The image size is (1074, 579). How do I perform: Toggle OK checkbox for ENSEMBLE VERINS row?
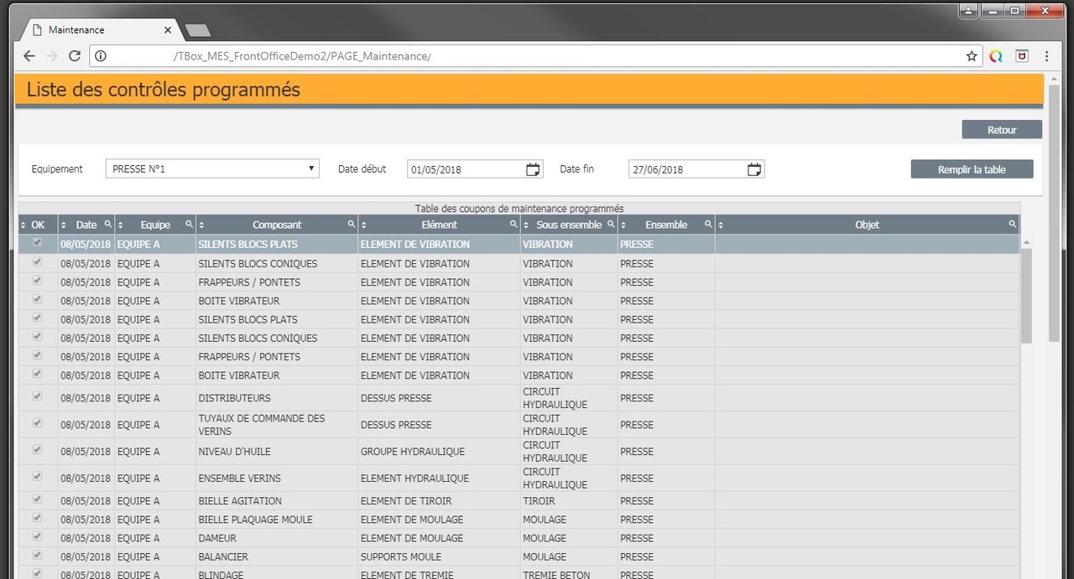(x=37, y=477)
